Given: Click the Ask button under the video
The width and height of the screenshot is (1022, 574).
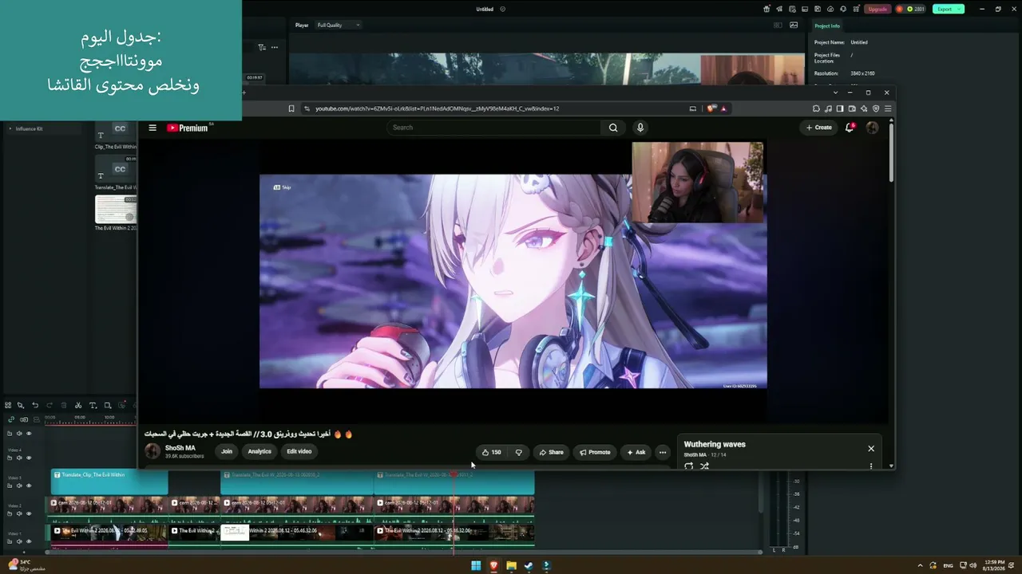Looking at the screenshot, I should pyautogui.click(x=636, y=452).
